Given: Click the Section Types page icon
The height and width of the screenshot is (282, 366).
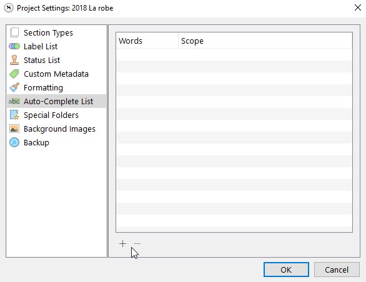Looking at the screenshot, I should [x=14, y=32].
